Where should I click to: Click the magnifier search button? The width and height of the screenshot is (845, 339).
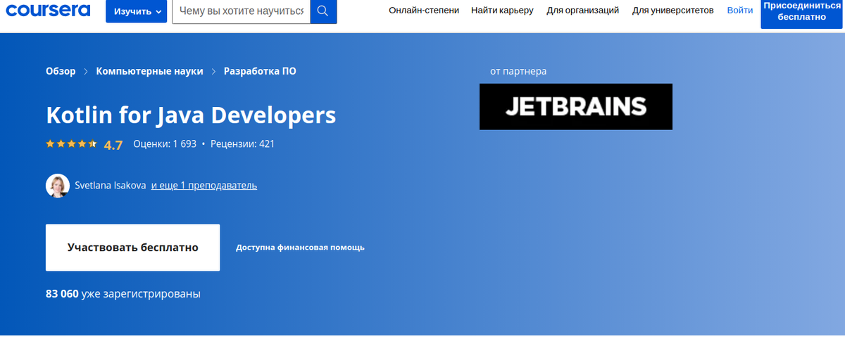[323, 11]
